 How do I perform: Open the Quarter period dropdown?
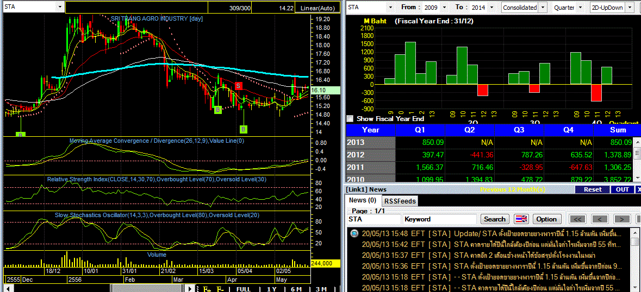(581, 8)
